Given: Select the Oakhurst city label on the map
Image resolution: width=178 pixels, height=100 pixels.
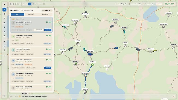Looking at the screenshot, I should tap(124, 28).
